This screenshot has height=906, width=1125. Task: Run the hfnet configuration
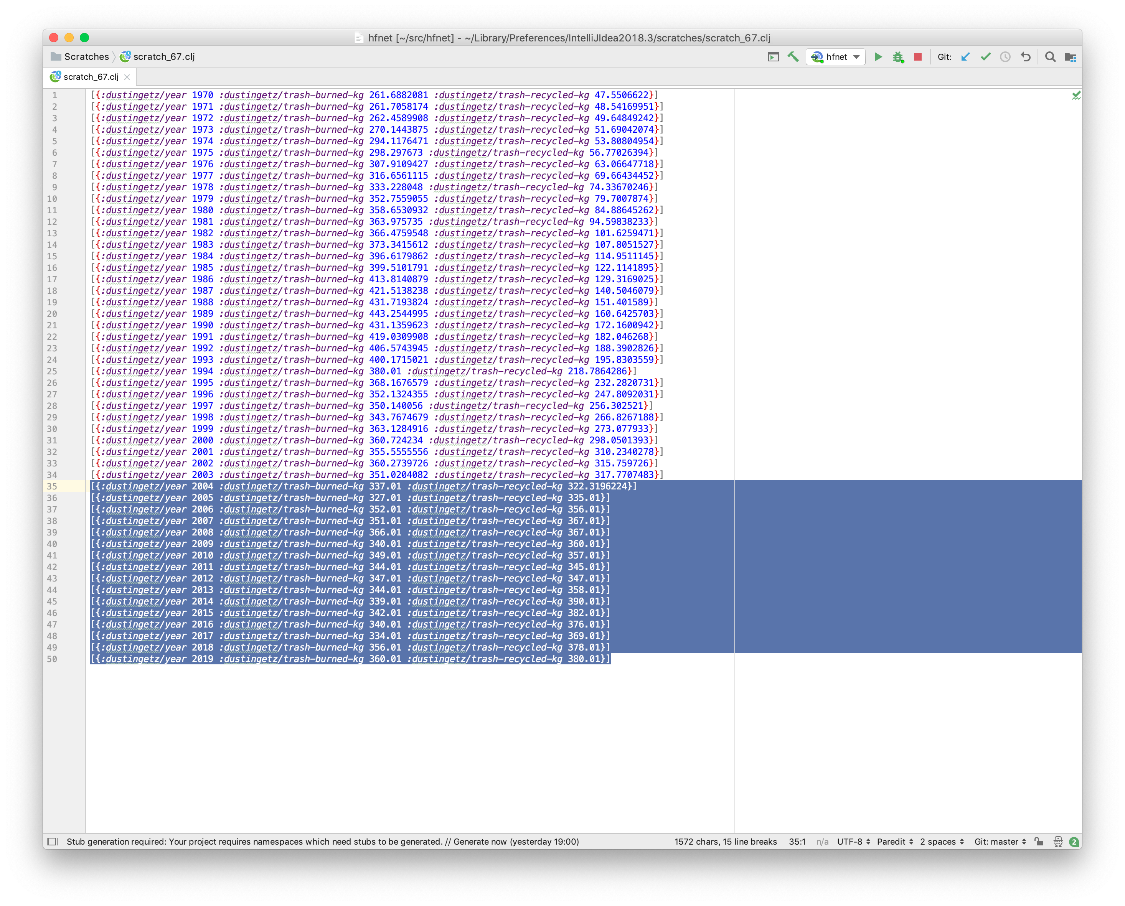878,57
